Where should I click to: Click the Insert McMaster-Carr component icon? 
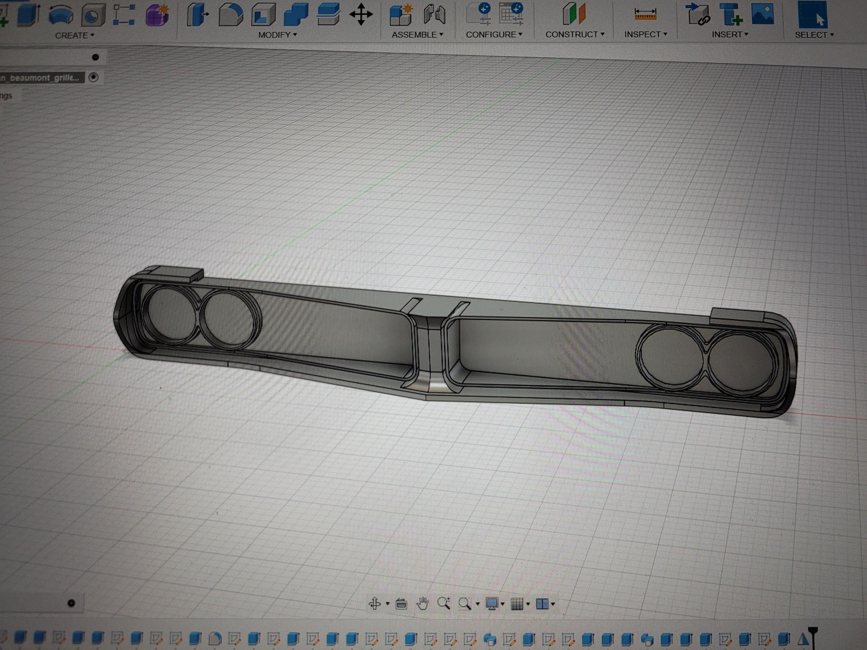click(x=730, y=15)
